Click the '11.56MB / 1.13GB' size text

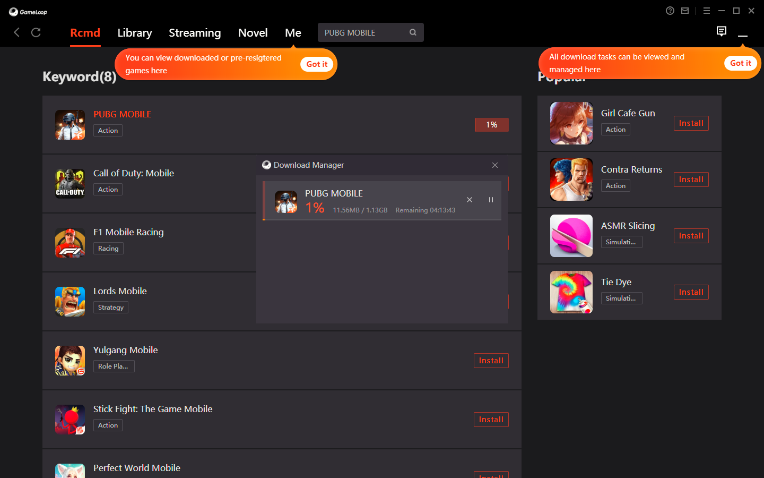(360, 210)
